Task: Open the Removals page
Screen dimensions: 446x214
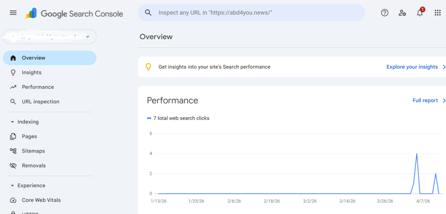Action: [x=34, y=166]
